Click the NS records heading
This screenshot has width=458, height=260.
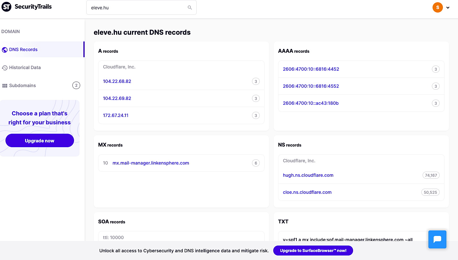point(290,145)
